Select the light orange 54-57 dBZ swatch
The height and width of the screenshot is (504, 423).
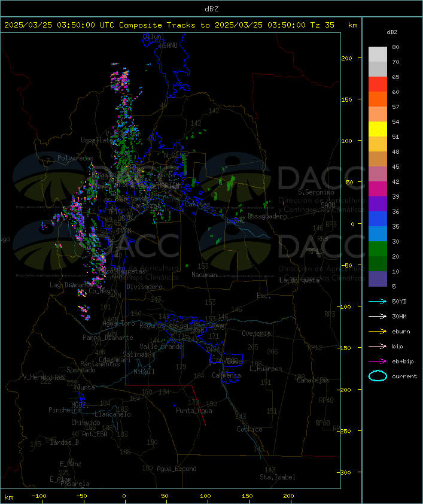coord(378,114)
